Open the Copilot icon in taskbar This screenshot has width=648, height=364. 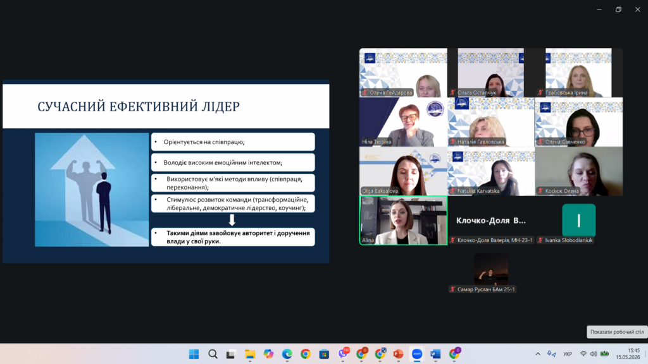pos(268,354)
